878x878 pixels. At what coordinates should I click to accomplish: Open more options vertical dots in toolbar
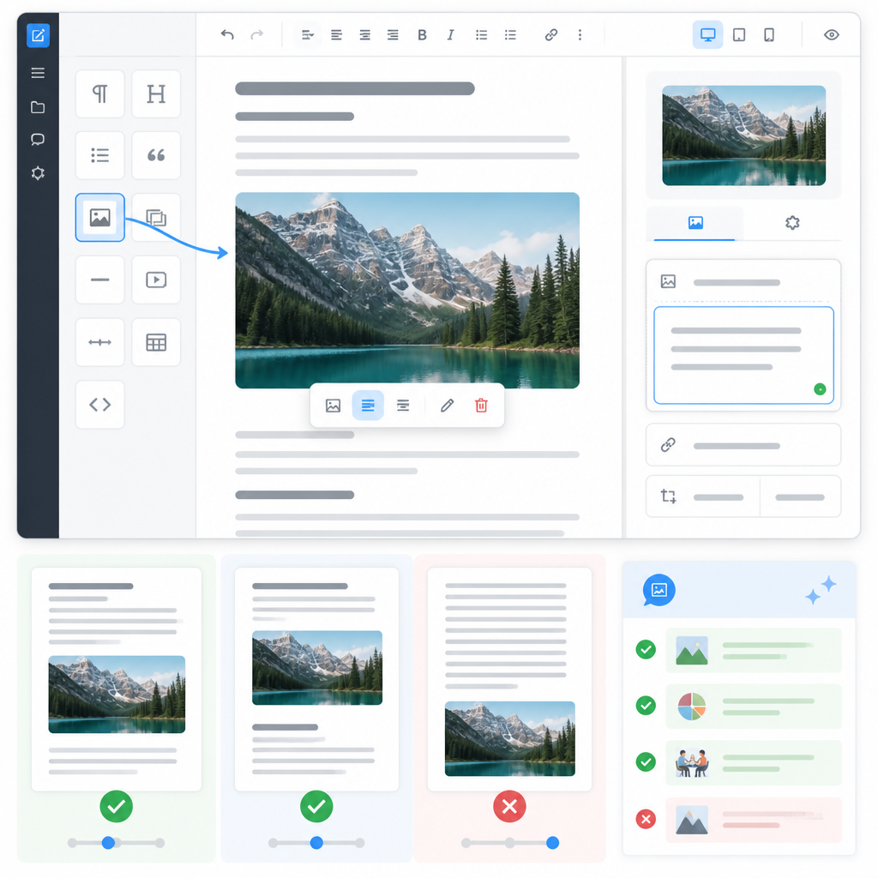point(580,34)
